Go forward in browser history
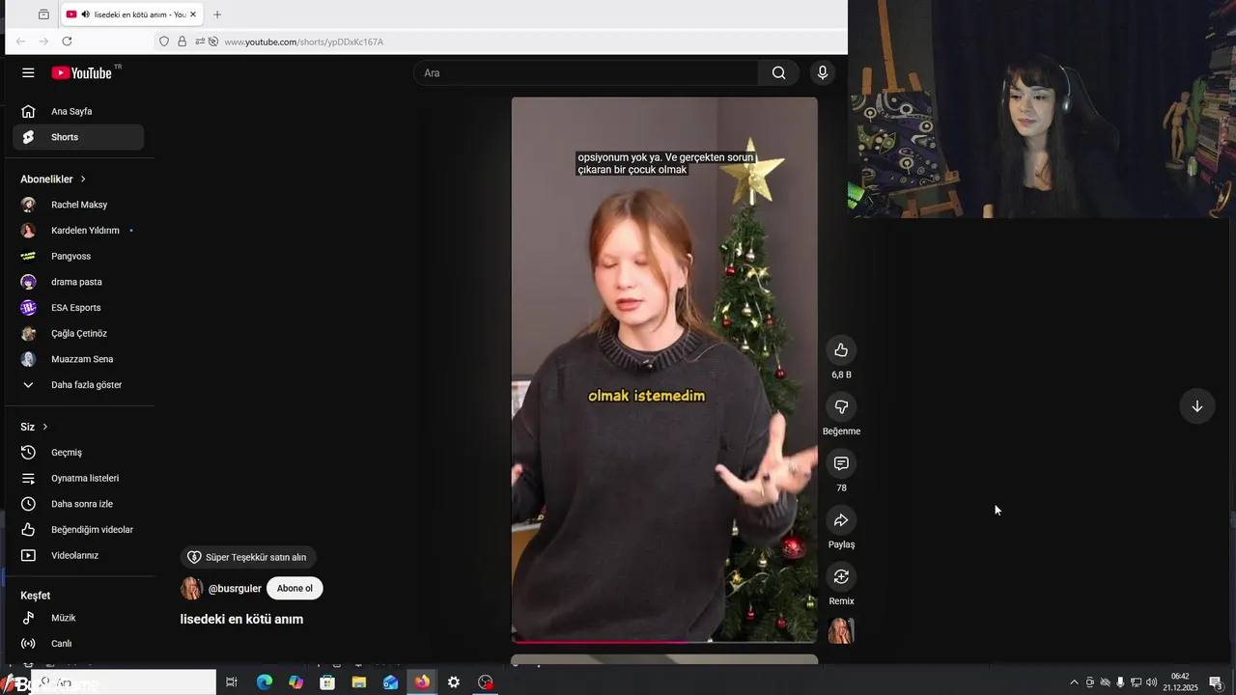The width and height of the screenshot is (1236, 695). point(43,42)
